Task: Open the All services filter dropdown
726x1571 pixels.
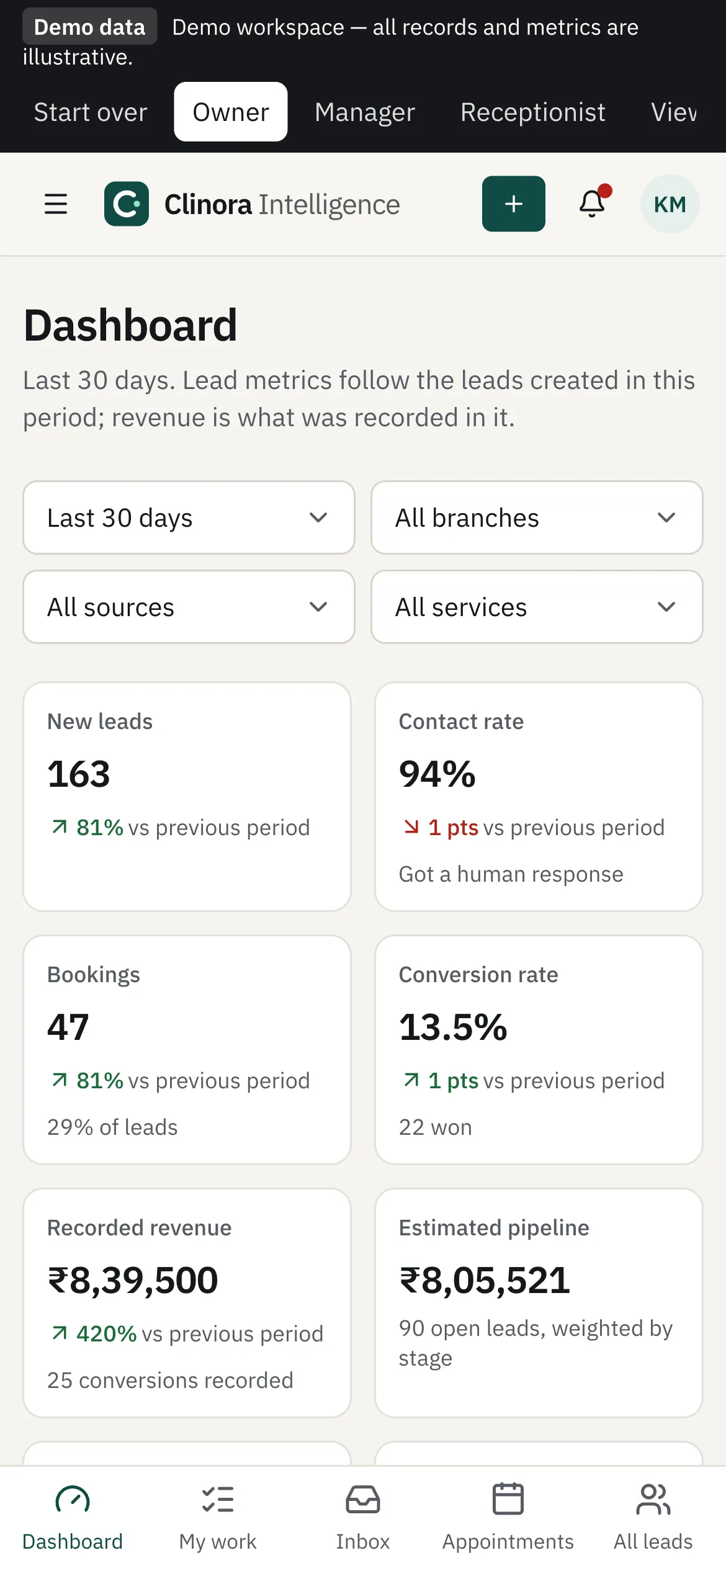Action: click(x=537, y=607)
